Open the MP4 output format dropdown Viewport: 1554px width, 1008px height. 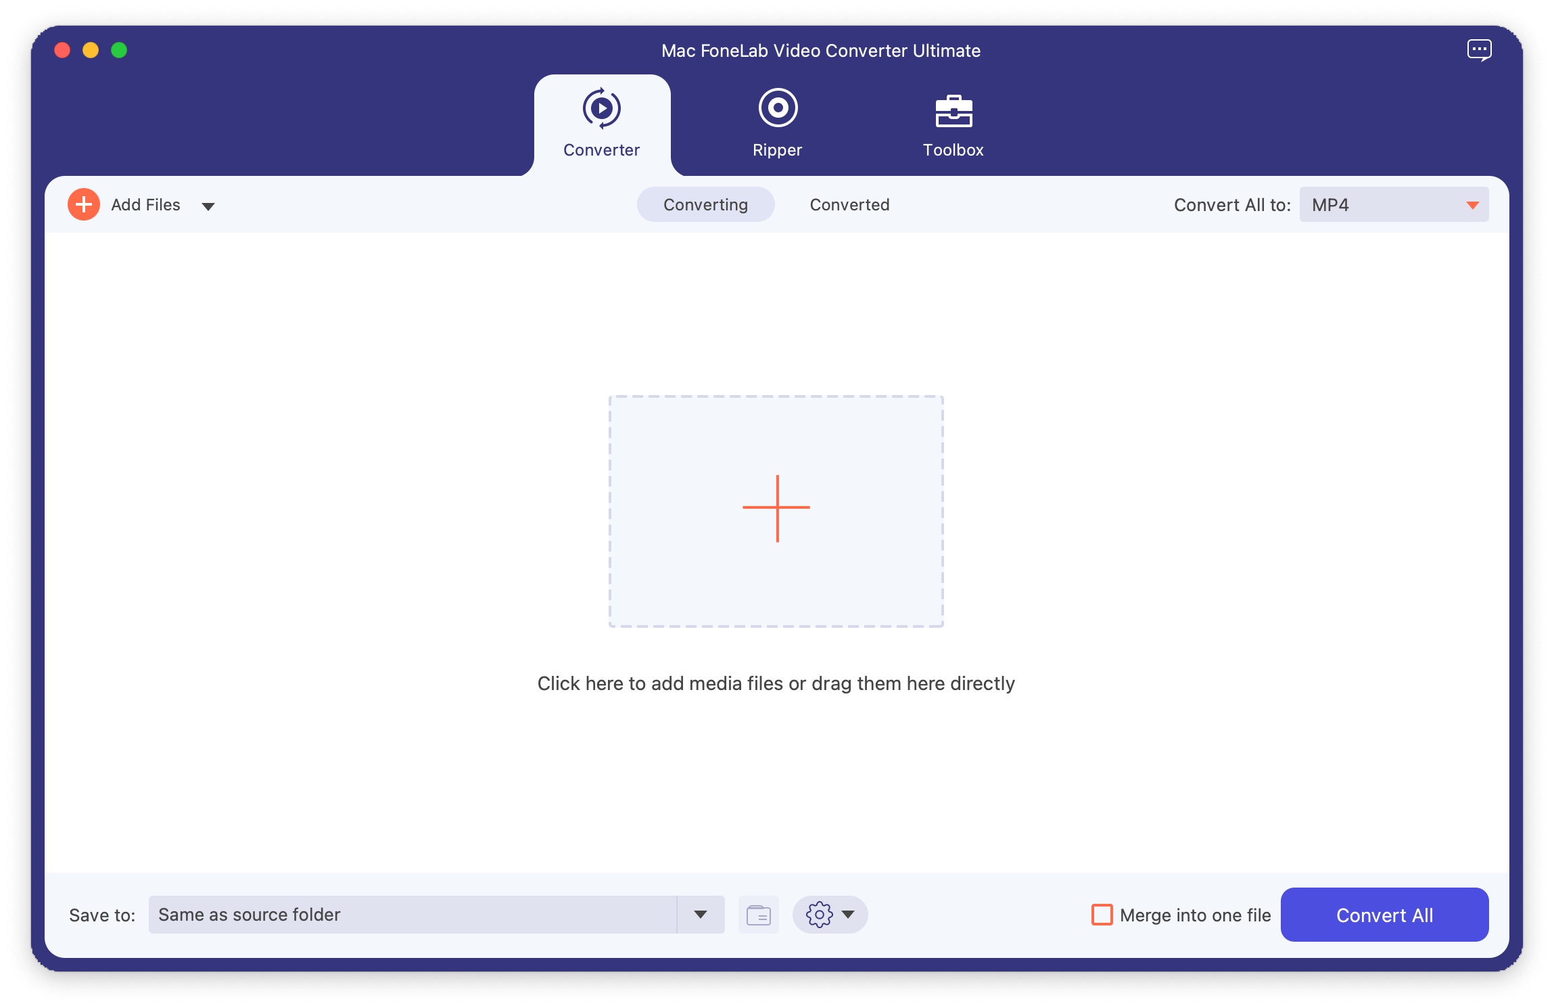[x=1394, y=205]
